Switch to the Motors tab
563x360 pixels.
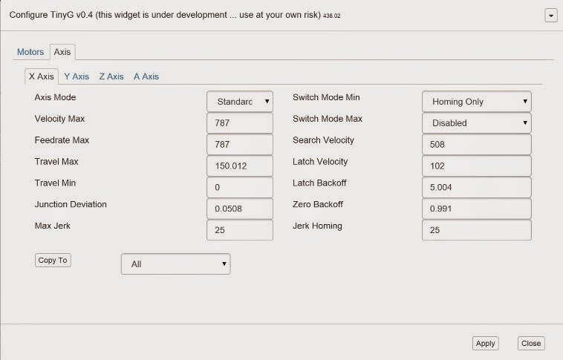(30, 52)
